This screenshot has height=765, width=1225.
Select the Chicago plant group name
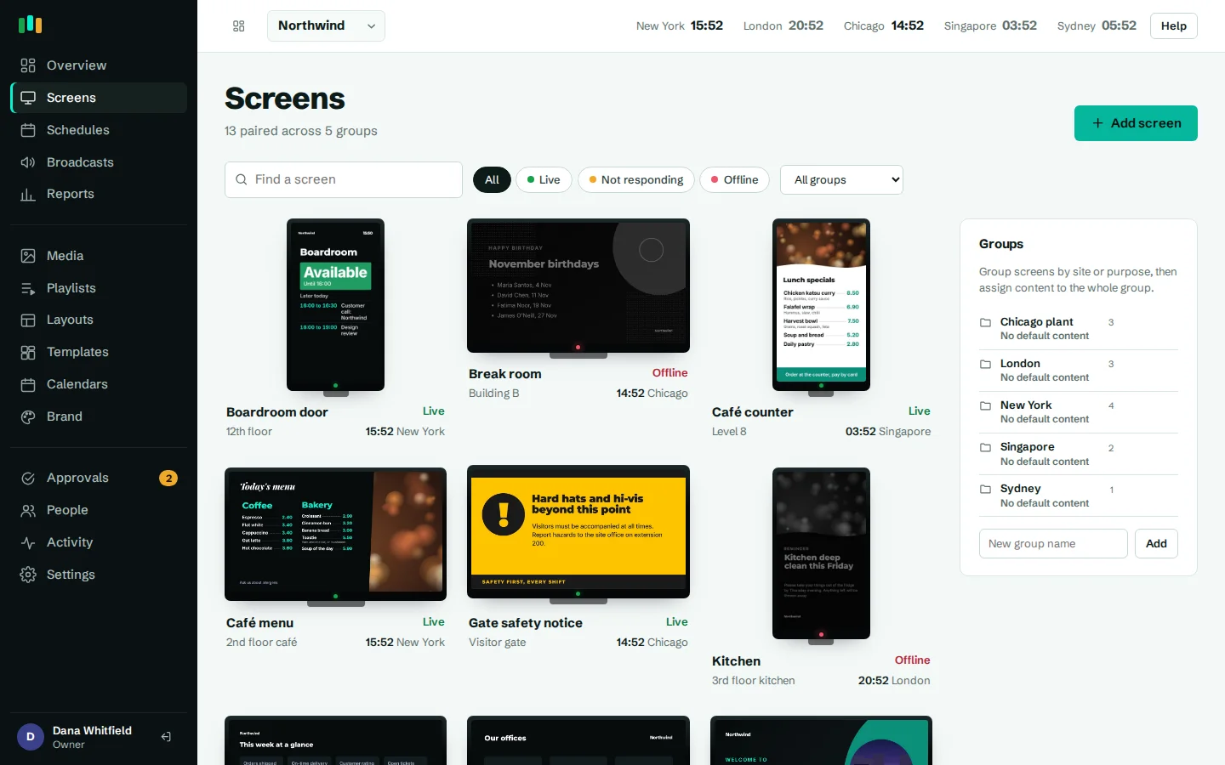[1036, 322]
